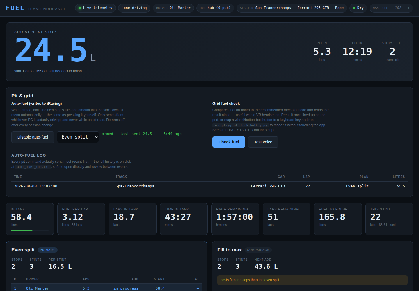Click the TIME IN TANK 43:27 card

point(184,219)
